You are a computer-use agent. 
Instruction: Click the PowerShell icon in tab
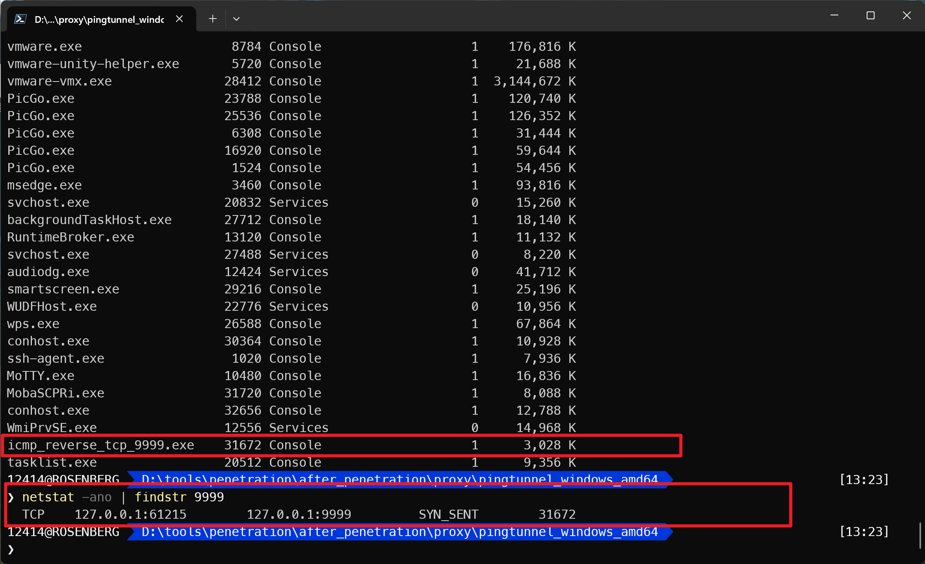point(20,19)
